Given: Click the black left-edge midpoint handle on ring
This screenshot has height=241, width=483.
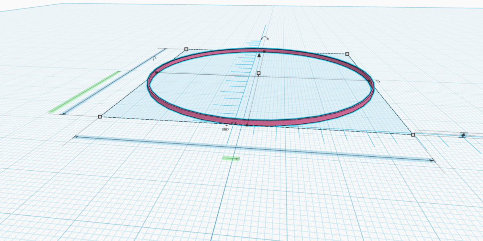Looking at the screenshot, I should tap(156, 72).
